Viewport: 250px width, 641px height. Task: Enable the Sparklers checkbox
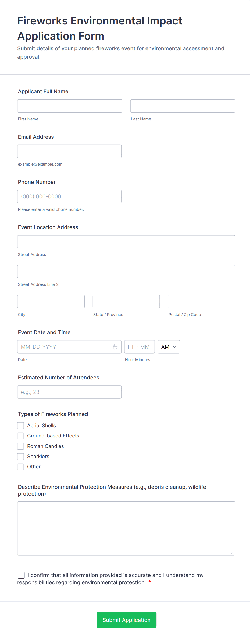point(21,457)
